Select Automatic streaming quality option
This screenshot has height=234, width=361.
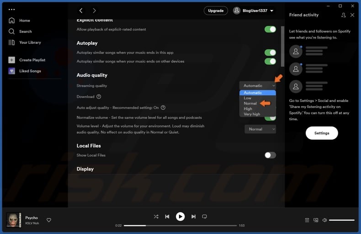[x=258, y=93]
